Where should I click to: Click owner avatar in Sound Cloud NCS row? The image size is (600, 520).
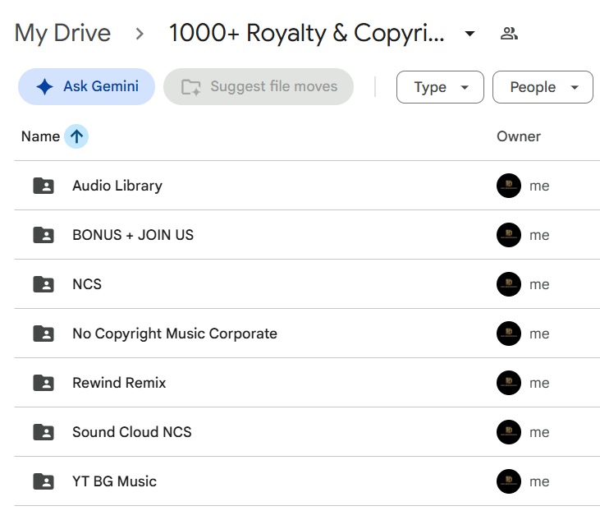(x=509, y=432)
